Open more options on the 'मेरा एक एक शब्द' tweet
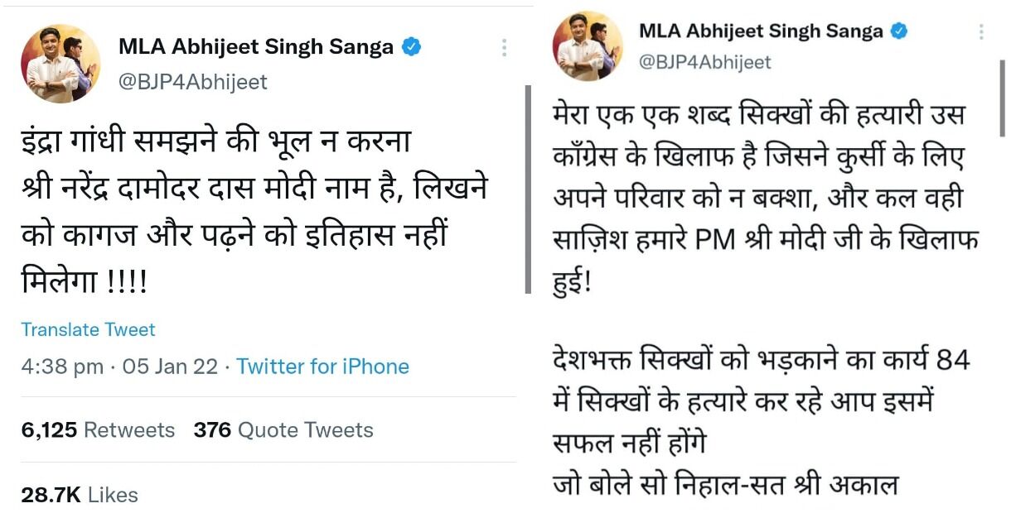The width and height of the screenshot is (1011, 513). point(981,32)
